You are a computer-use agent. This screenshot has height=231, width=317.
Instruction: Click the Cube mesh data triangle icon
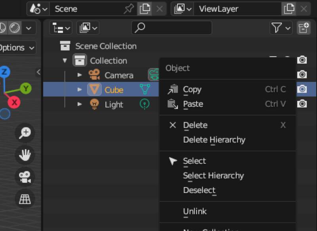coord(145,90)
